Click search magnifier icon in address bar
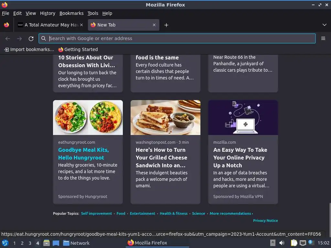 pos(44,38)
